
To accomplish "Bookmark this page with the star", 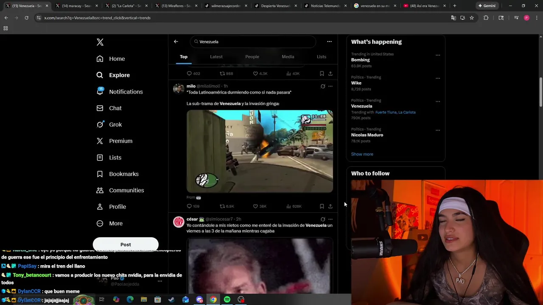I will click(471, 18).
